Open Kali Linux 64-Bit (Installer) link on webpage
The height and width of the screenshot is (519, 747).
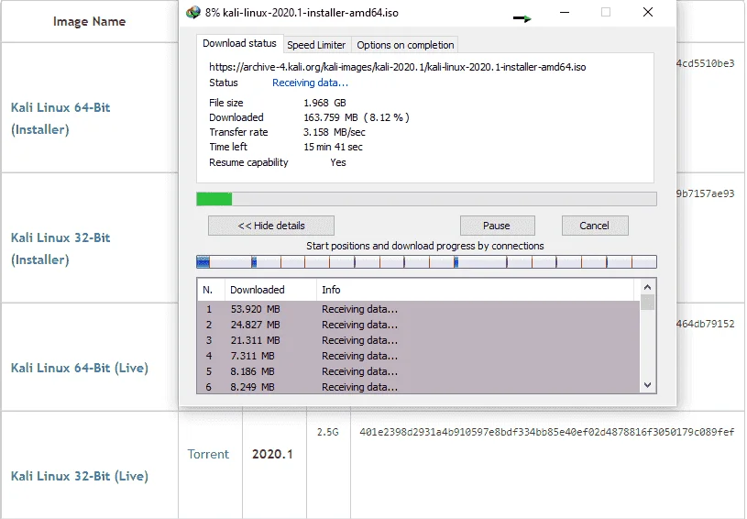(60, 118)
